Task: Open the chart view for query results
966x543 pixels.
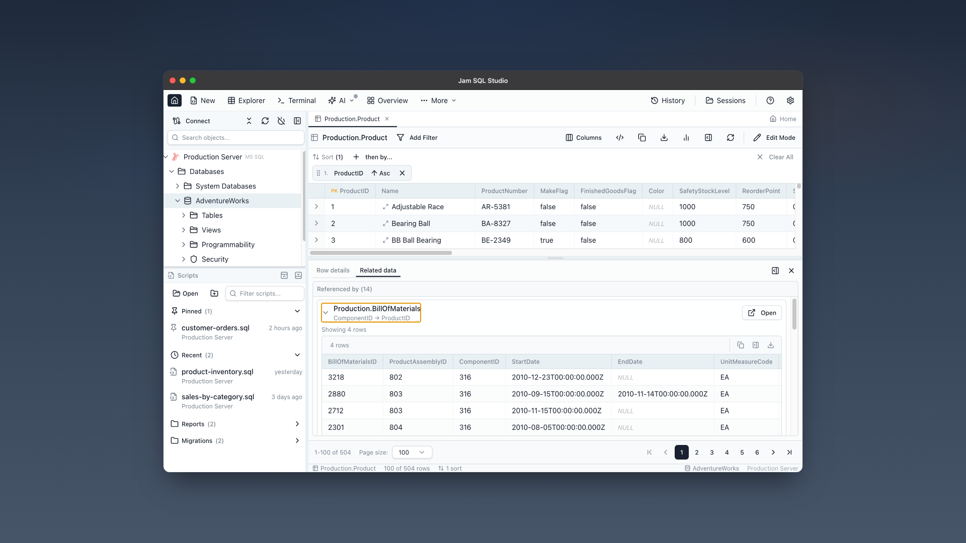Action: 686,137
